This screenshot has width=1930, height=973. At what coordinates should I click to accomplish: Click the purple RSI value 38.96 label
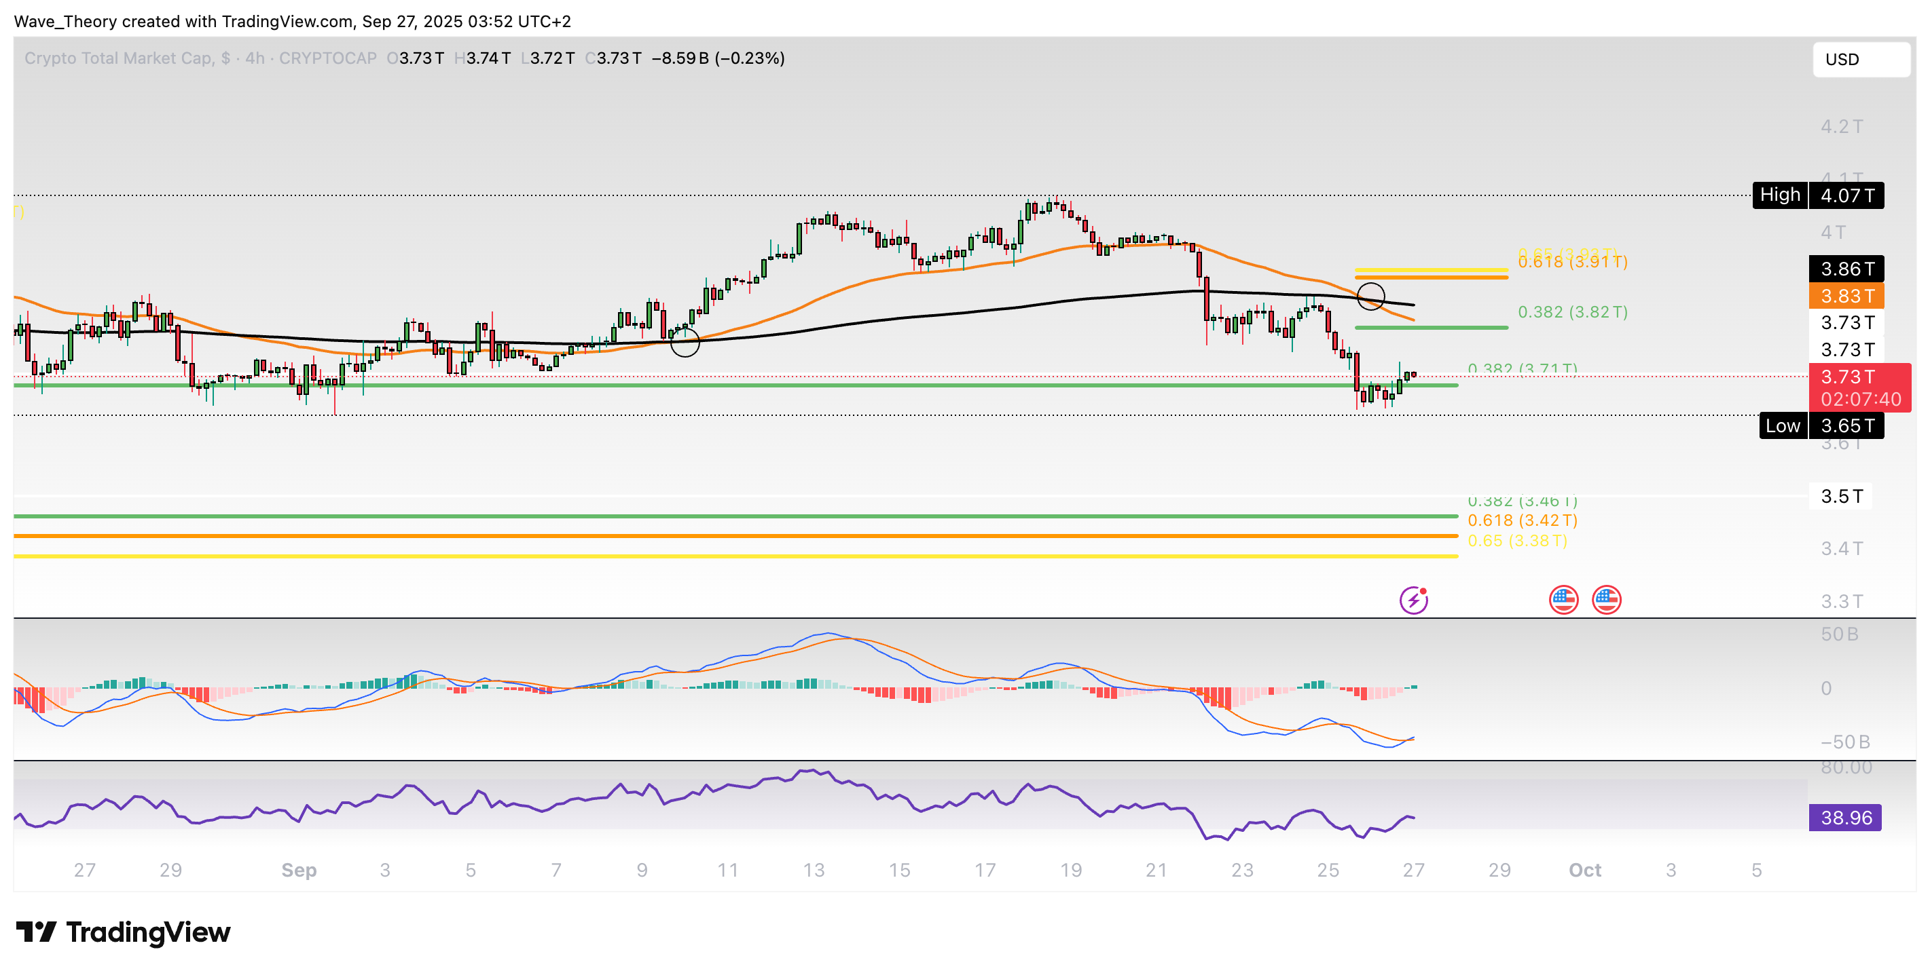coord(1845,818)
